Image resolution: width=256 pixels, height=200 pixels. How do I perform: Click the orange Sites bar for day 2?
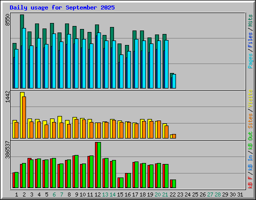click(x=24, y=117)
